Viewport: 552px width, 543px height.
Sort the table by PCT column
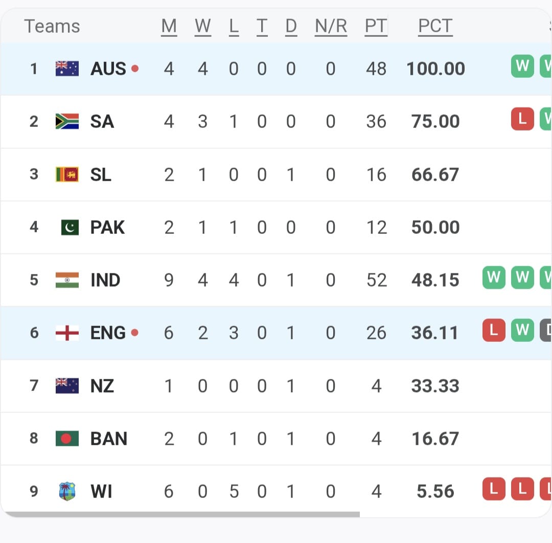[x=435, y=26]
